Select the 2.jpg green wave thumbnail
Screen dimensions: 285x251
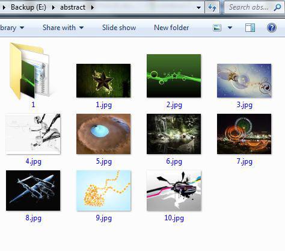[174, 76]
